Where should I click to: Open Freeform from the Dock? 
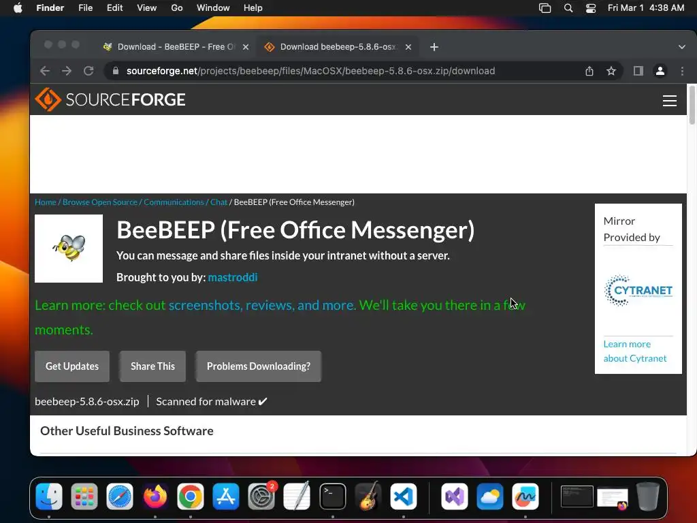525,496
